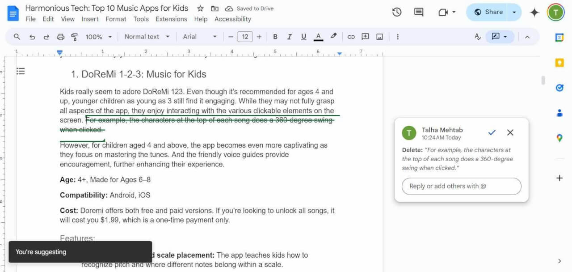
Task: Open Google Keep from the side panel
Action: [x=559, y=63]
